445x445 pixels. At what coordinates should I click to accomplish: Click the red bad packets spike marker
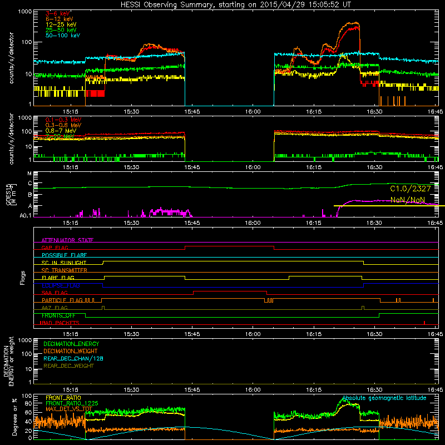point(424,323)
